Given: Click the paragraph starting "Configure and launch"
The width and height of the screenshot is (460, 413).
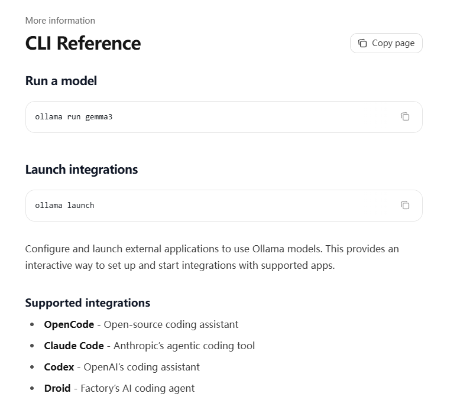Looking at the screenshot, I should 212,257.
